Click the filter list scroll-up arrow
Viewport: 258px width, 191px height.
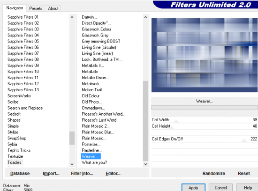[x=145, y=17]
